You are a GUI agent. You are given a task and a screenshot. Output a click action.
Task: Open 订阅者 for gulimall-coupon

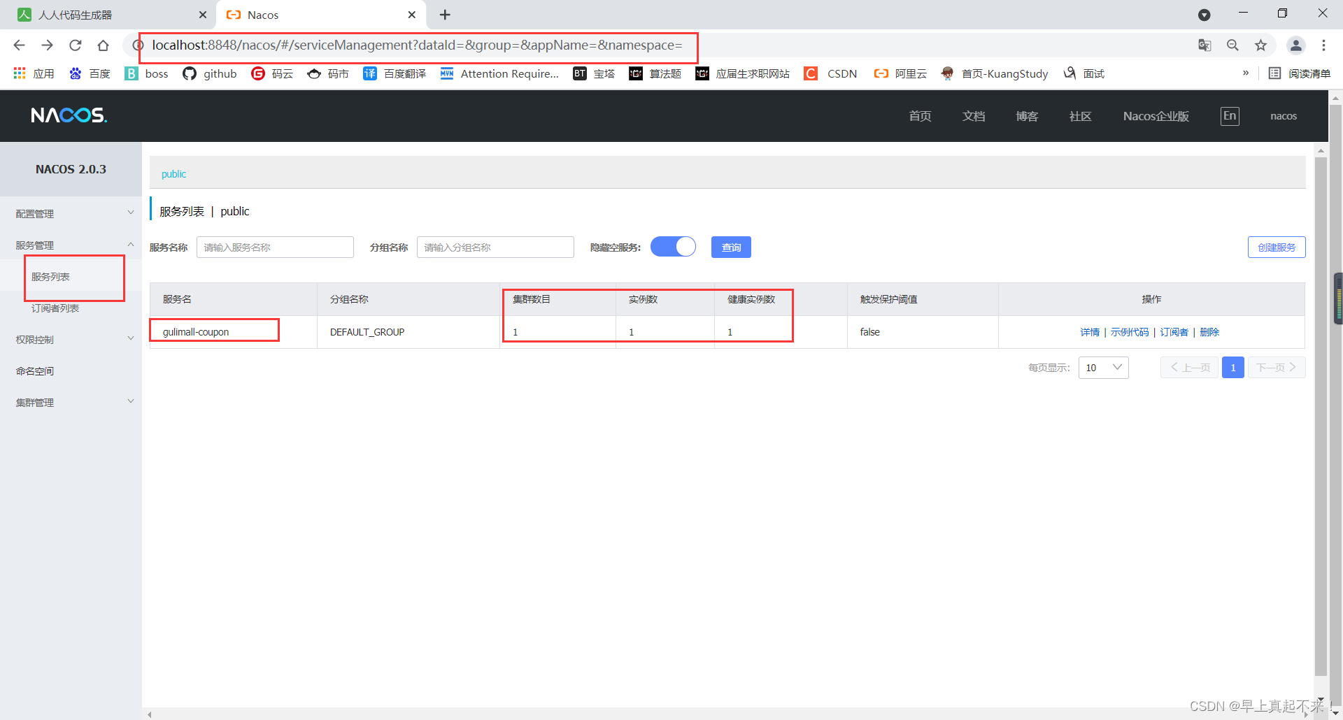point(1174,332)
